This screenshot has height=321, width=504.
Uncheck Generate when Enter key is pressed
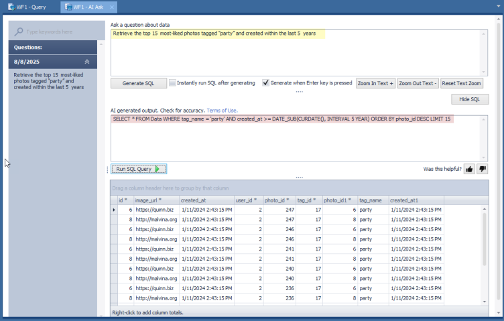265,83
